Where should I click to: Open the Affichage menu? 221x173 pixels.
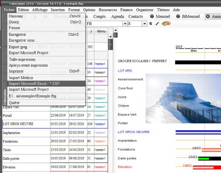click(40, 10)
